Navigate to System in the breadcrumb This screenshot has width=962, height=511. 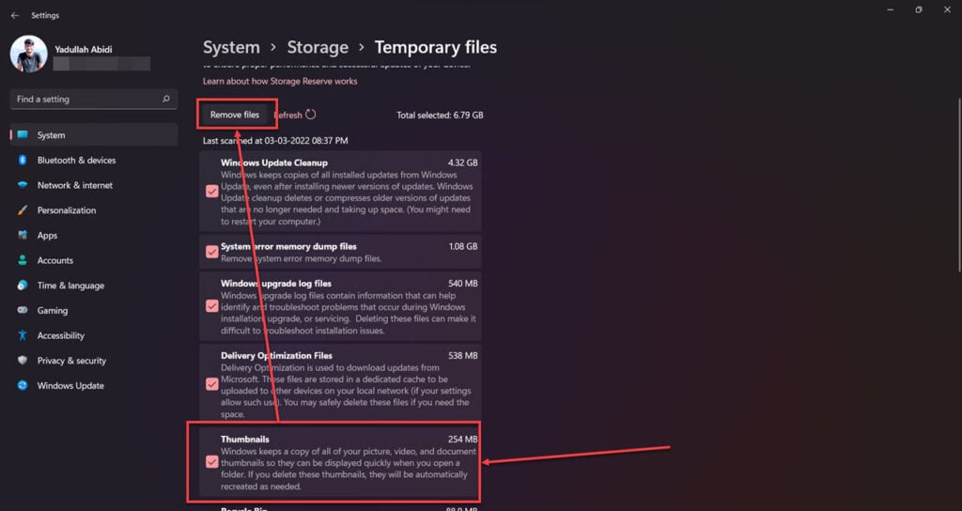point(231,48)
